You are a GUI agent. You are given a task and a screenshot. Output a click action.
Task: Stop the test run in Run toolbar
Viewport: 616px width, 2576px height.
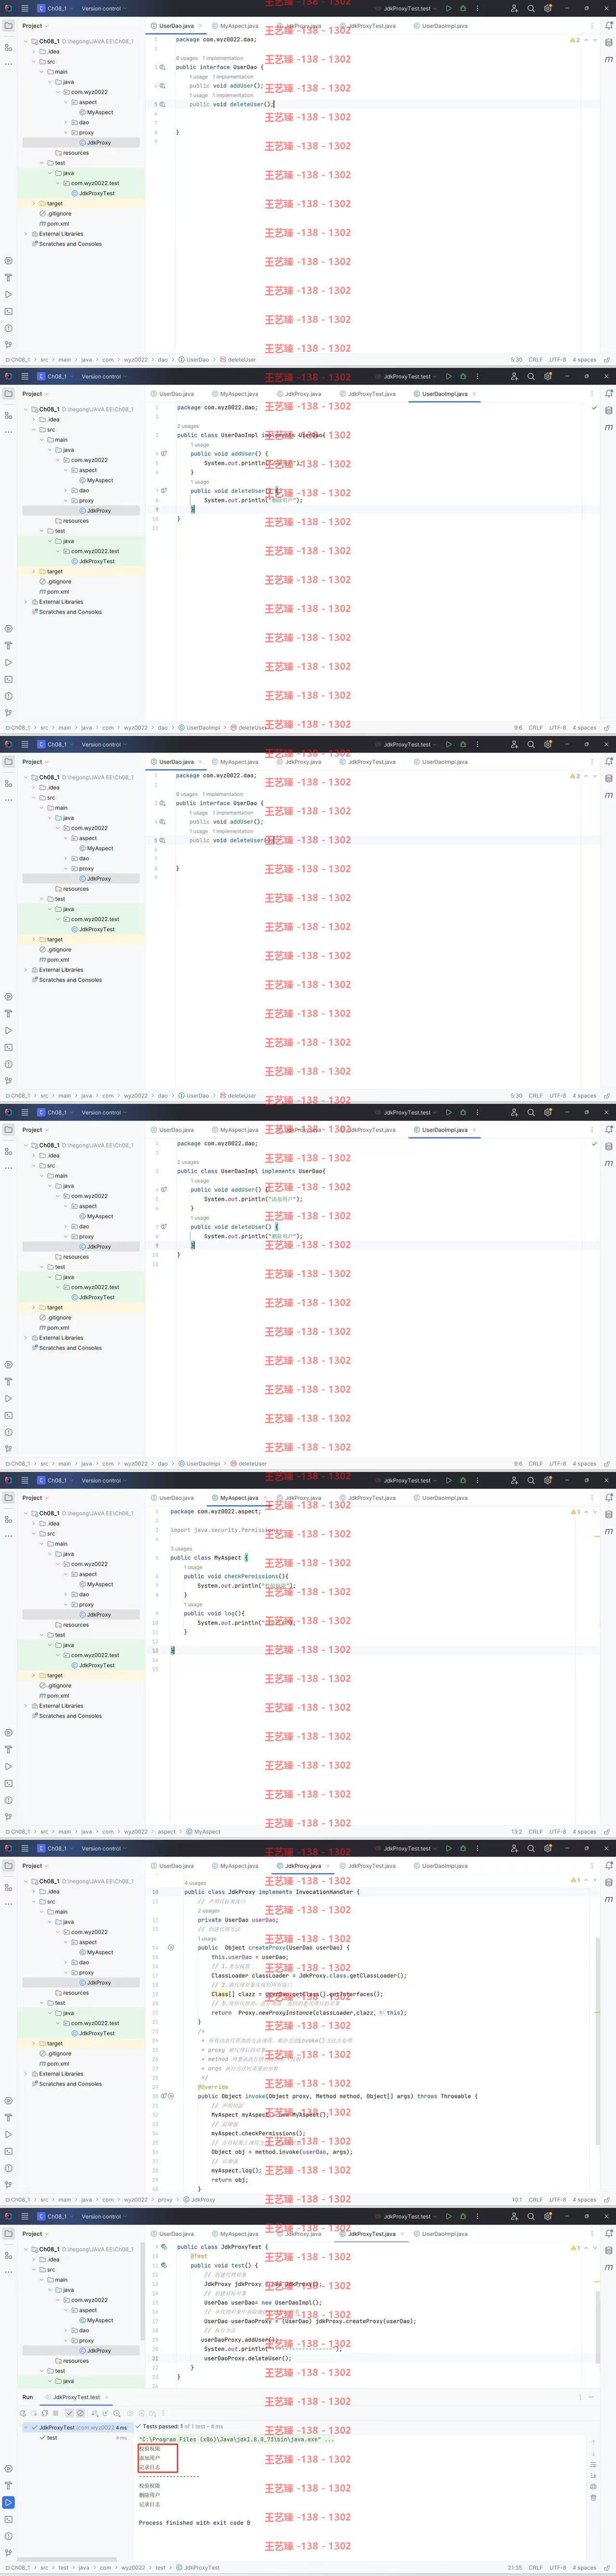tap(56, 2413)
